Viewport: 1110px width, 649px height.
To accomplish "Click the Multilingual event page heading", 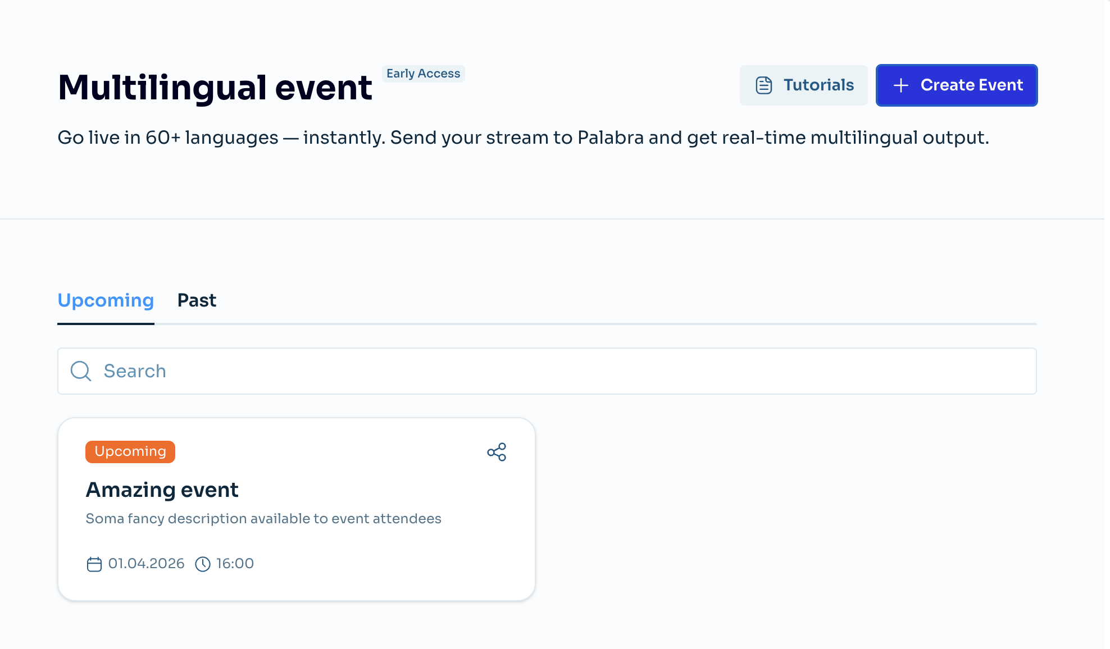I will (x=215, y=86).
